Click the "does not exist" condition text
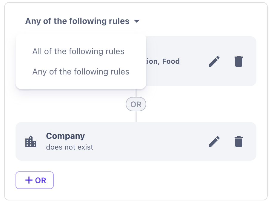The image size is (271, 204). click(x=70, y=147)
